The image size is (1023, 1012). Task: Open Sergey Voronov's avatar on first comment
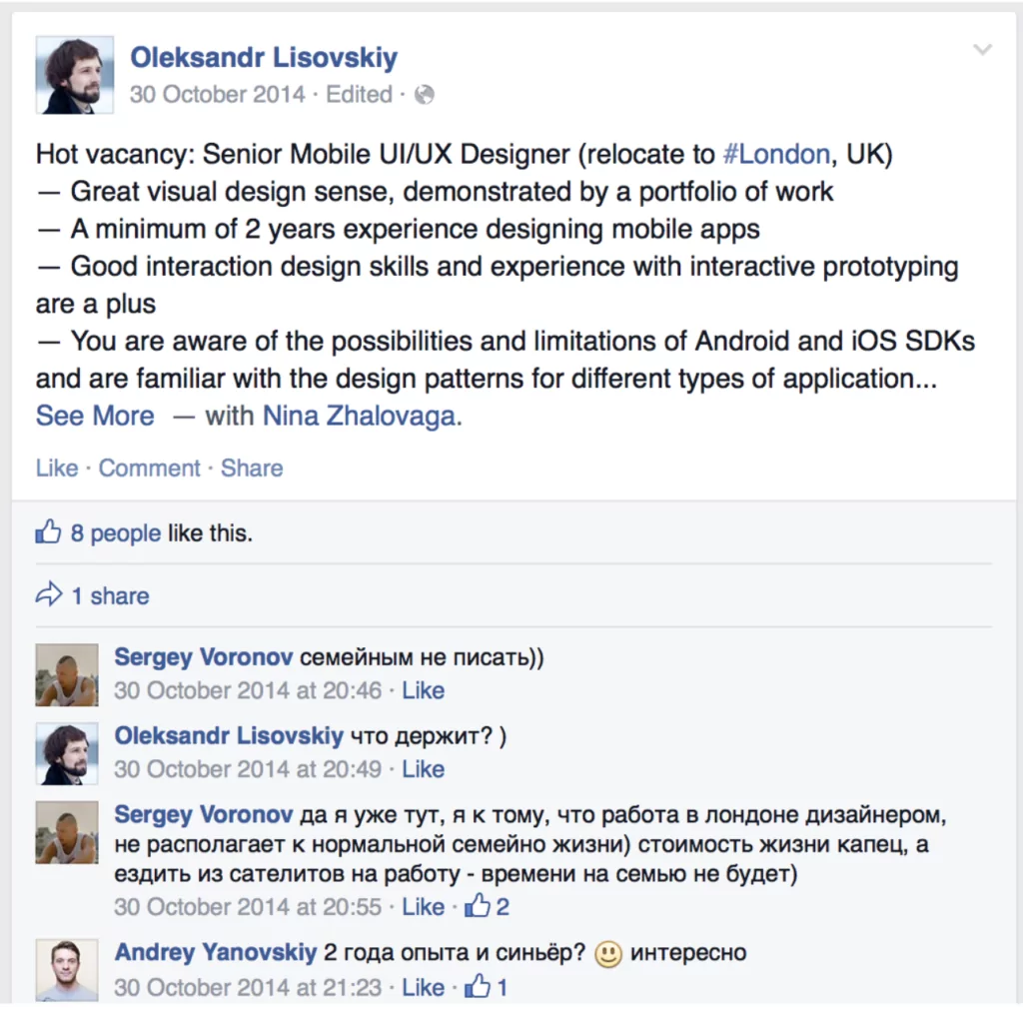click(67, 675)
